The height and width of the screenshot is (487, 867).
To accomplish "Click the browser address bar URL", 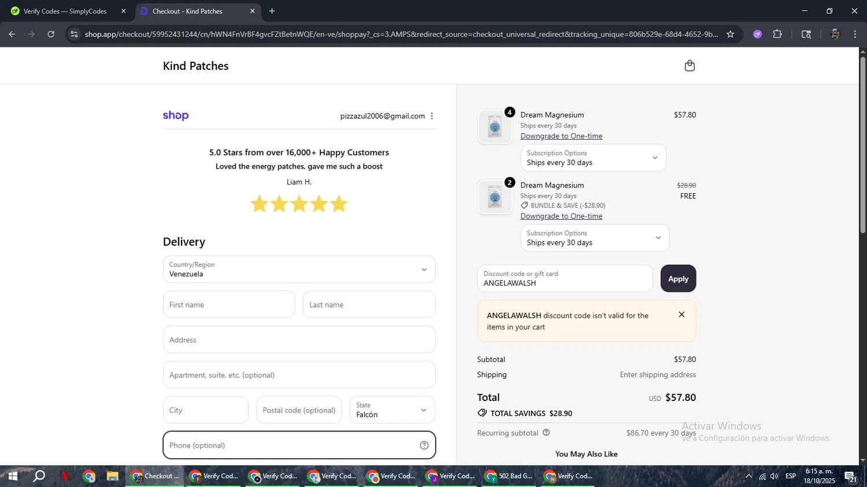I will click(401, 34).
